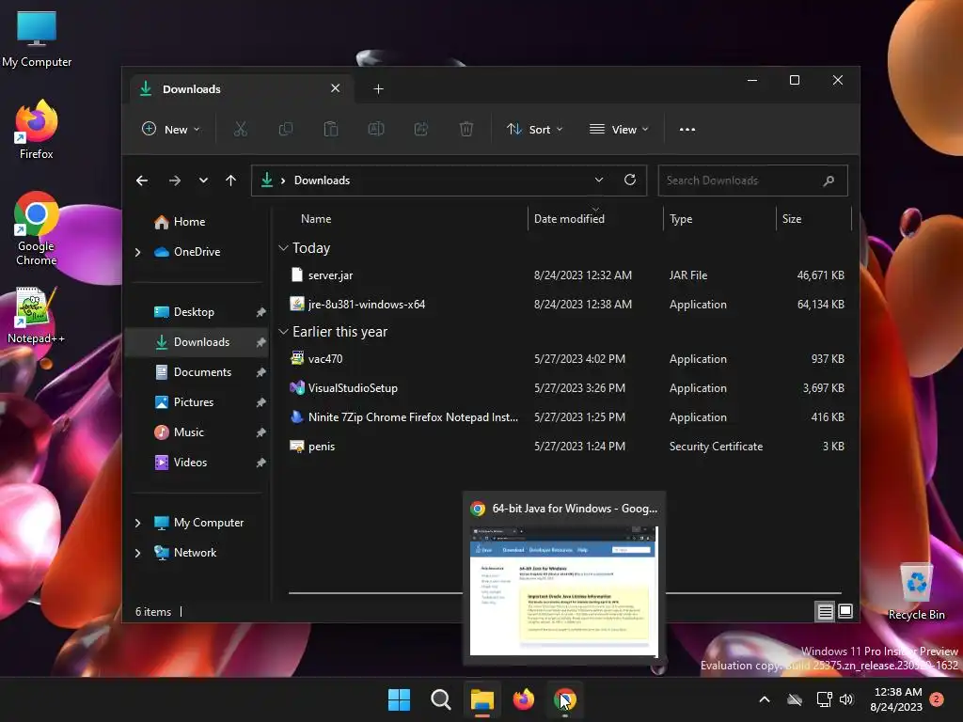
Task: Click the volume speaker tray icon
Action: pyautogui.click(x=846, y=699)
